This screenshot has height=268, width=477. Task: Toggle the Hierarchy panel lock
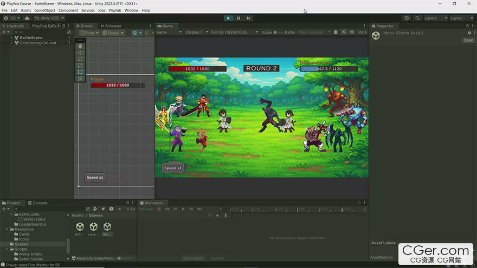pos(63,26)
